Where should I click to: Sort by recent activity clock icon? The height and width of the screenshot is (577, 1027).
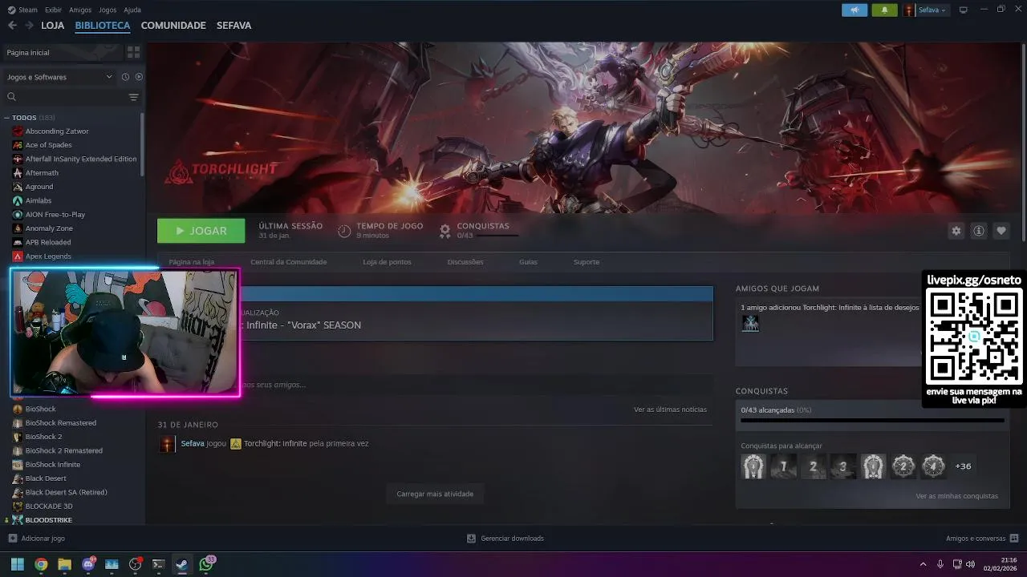point(125,77)
